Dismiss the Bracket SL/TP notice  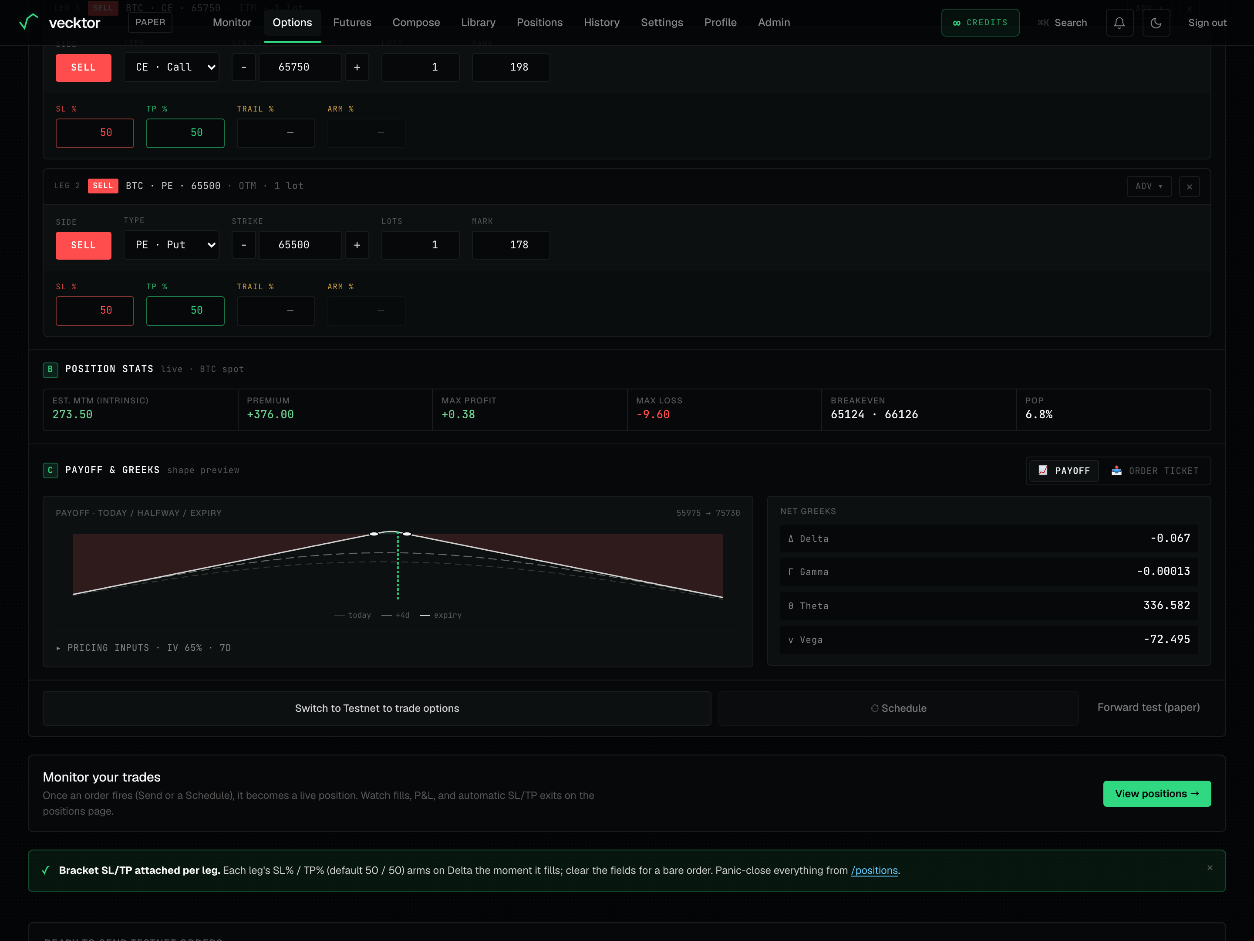(1210, 868)
